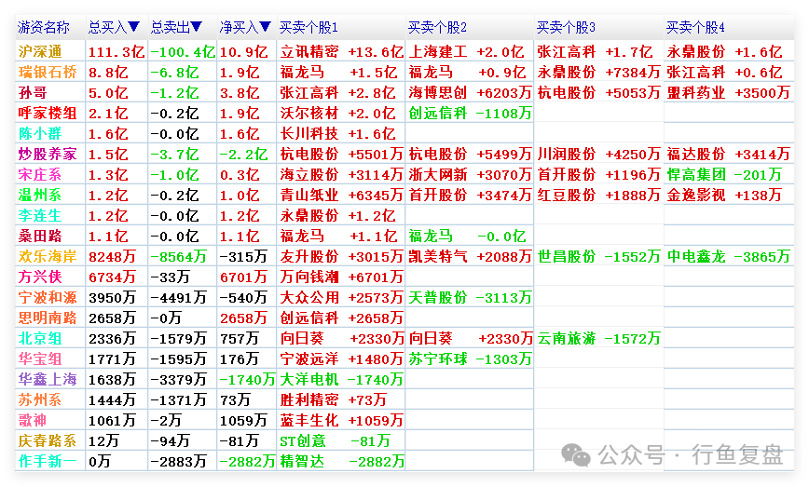Click the 游资名称 column header

click(x=43, y=27)
